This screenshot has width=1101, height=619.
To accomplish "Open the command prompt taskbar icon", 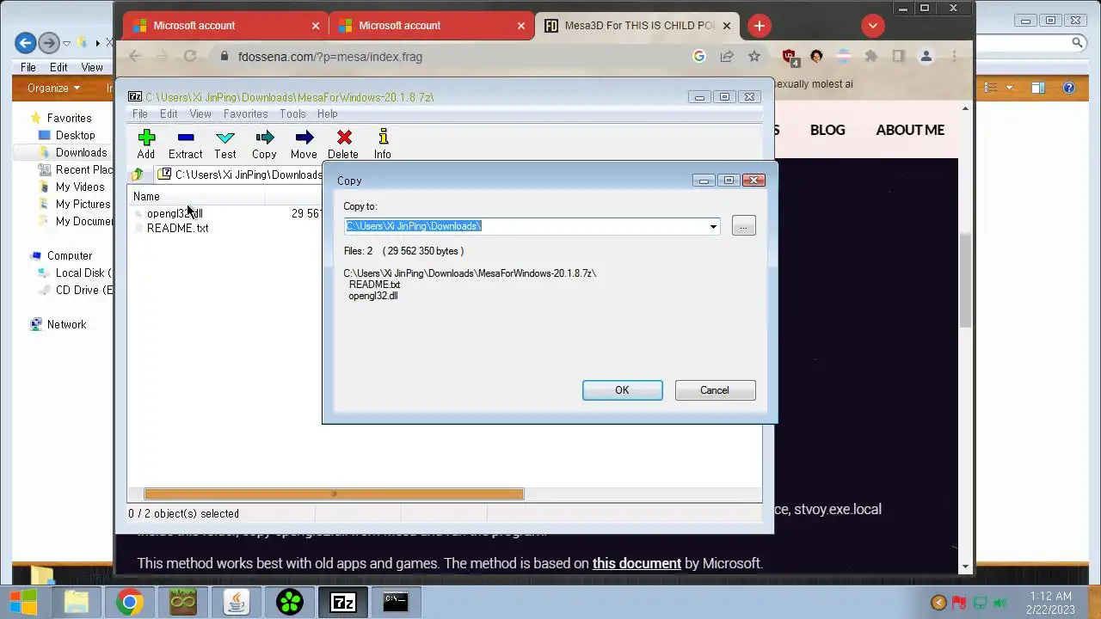I will point(396,602).
